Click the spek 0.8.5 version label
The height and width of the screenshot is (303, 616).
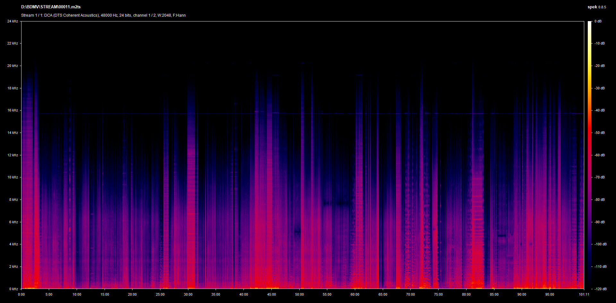(596, 7)
